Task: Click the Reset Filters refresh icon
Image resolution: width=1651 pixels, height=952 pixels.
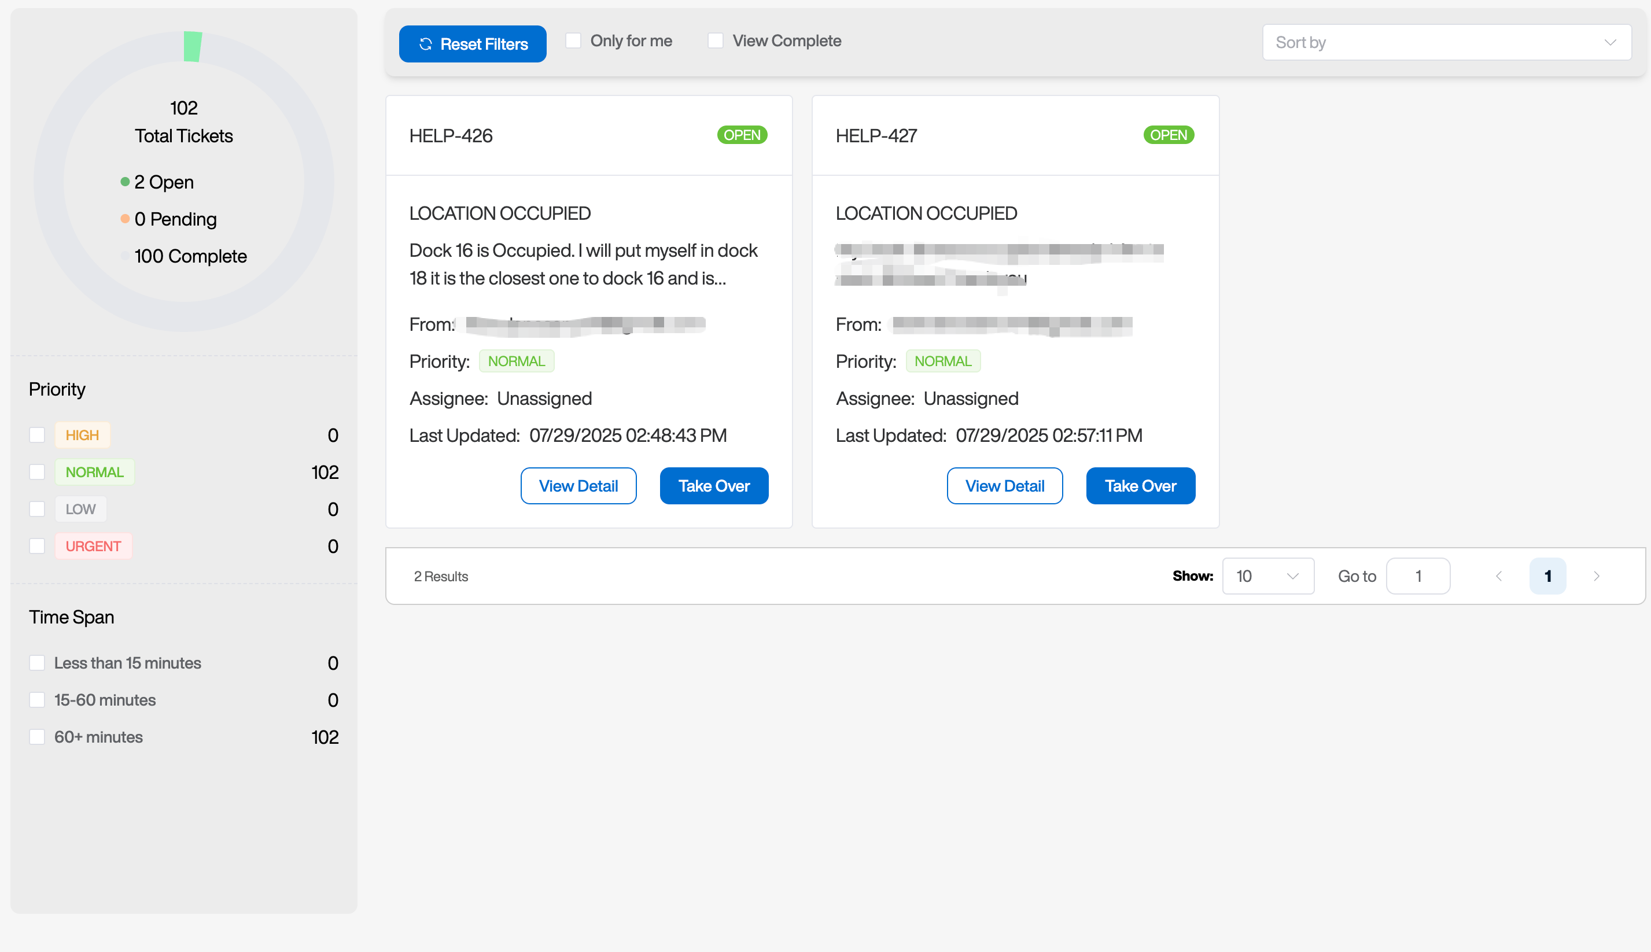Action: [x=426, y=44]
